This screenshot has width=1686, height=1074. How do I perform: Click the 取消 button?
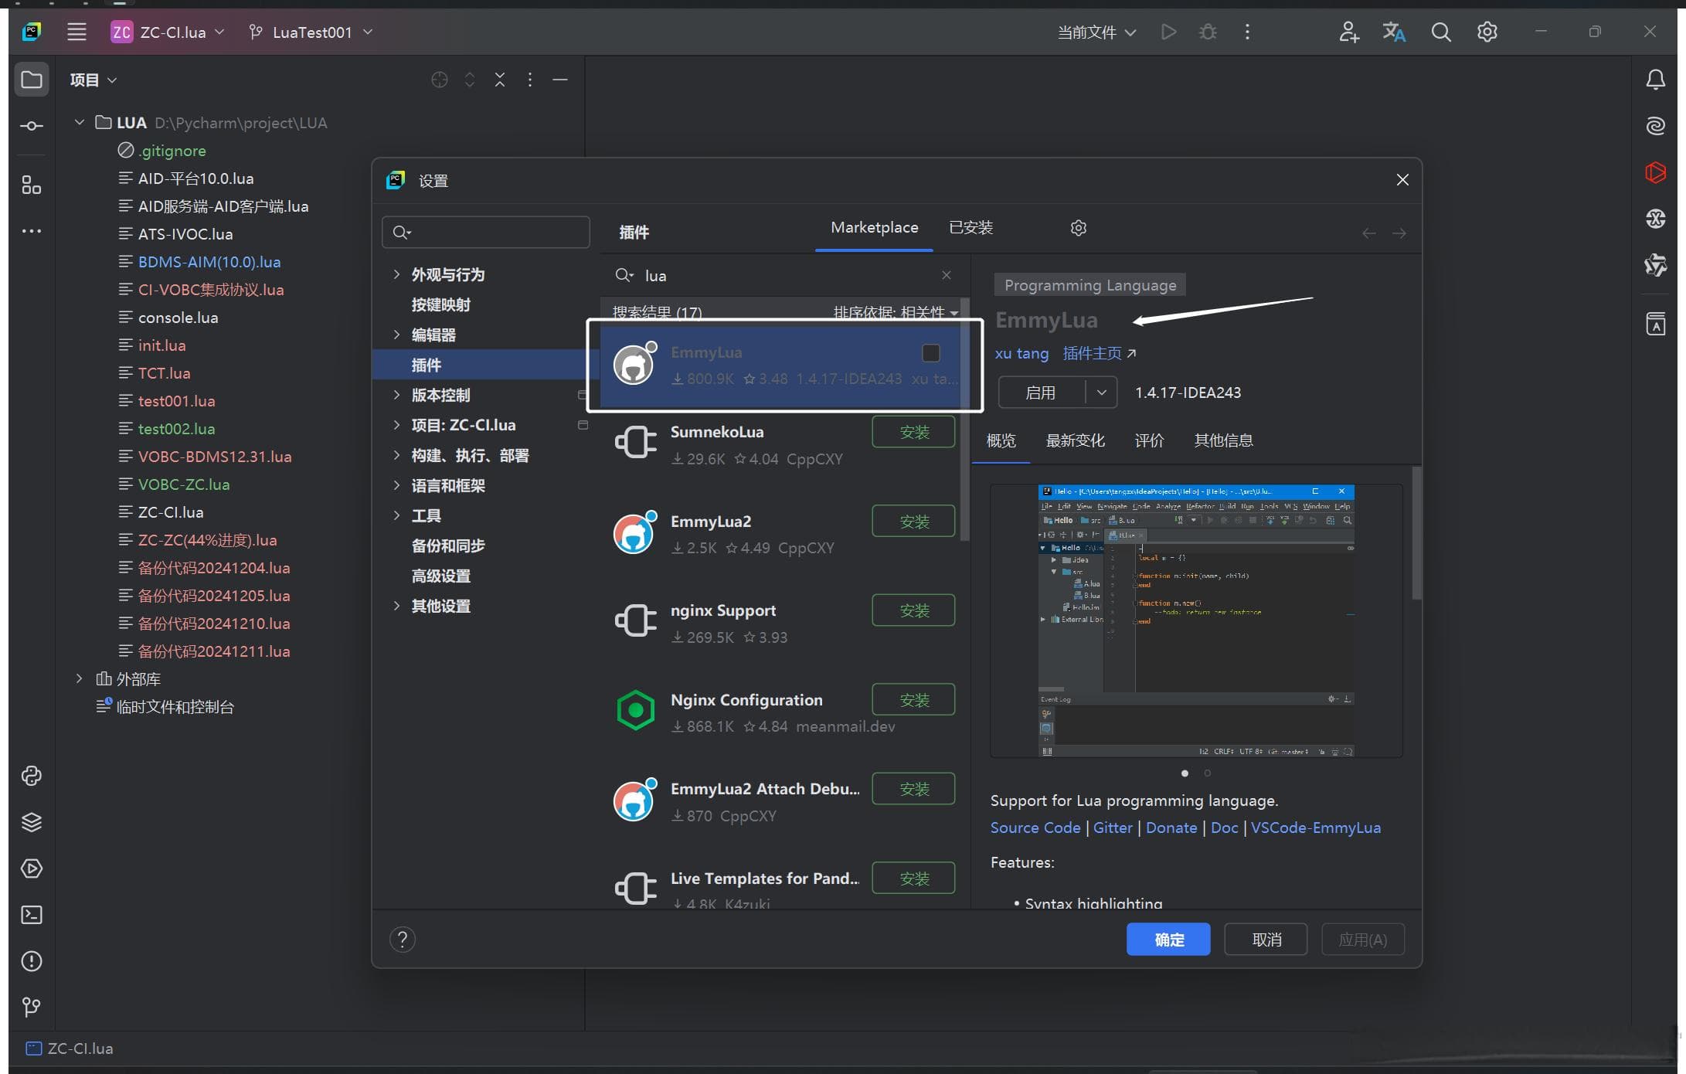click(x=1266, y=940)
